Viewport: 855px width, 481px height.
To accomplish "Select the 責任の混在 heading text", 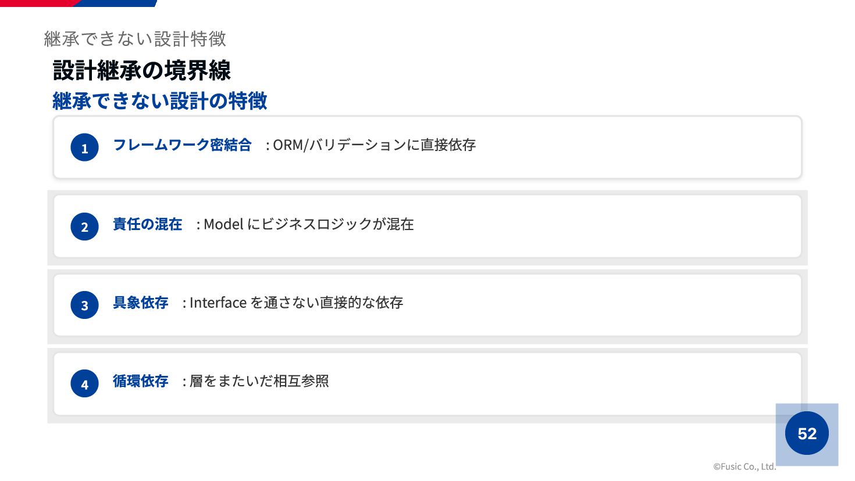I will (147, 224).
